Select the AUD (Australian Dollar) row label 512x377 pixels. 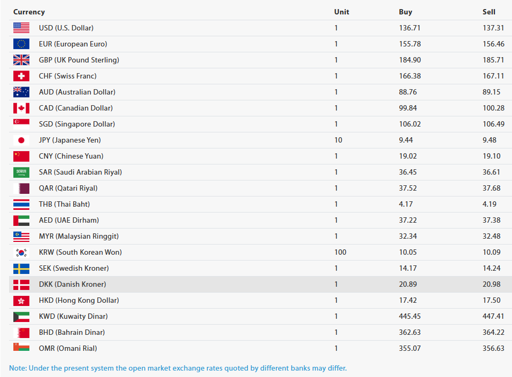(x=77, y=92)
